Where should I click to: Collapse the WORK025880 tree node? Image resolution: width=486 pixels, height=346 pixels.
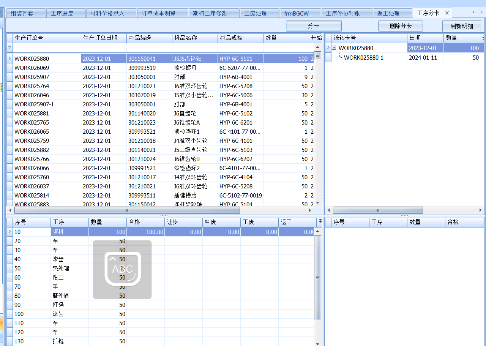(334, 48)
